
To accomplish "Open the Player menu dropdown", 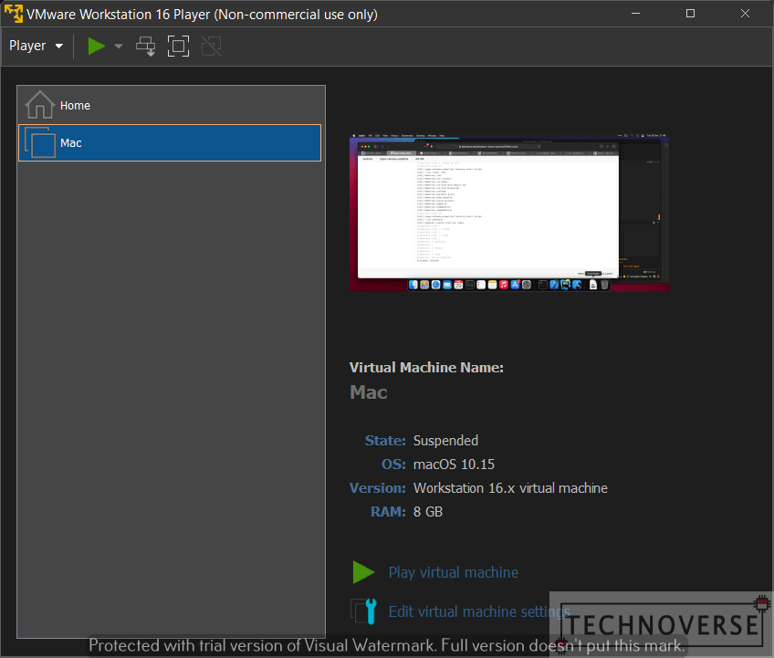I will click(36, 46).
